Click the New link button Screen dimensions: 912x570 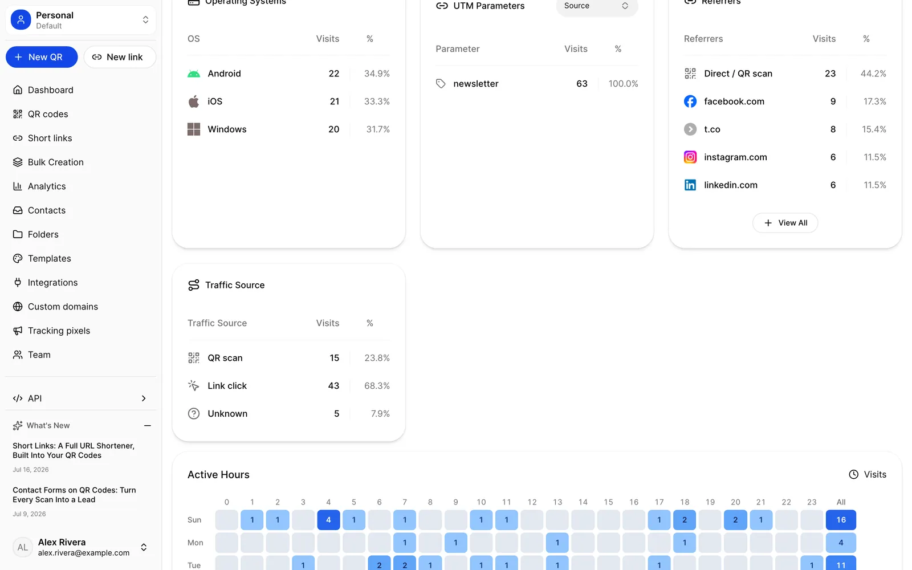(x=120, y=57)
